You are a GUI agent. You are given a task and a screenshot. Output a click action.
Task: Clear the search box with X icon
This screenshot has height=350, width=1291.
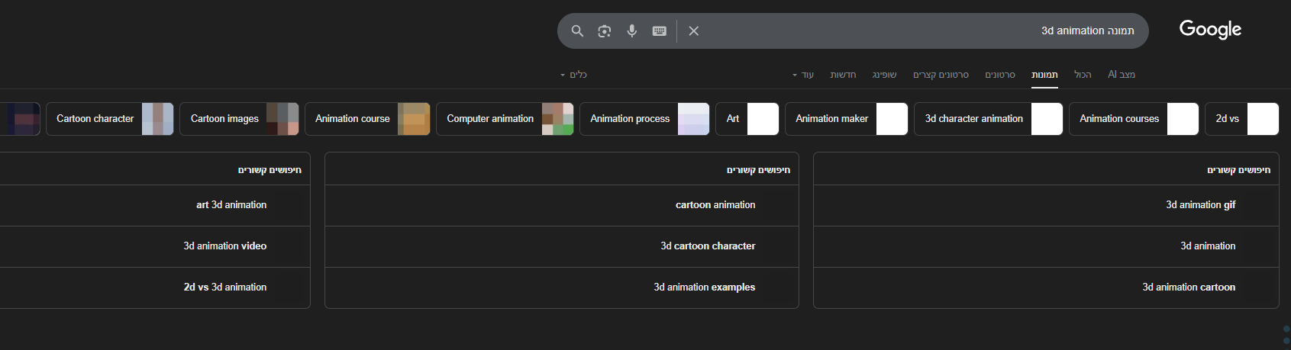pyautogui.click(x=693, y=31)
